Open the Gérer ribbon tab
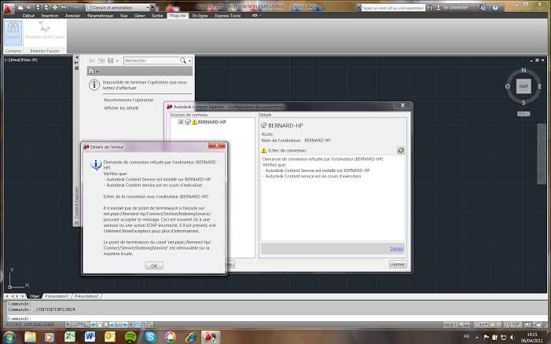 (x=139, y=16)
